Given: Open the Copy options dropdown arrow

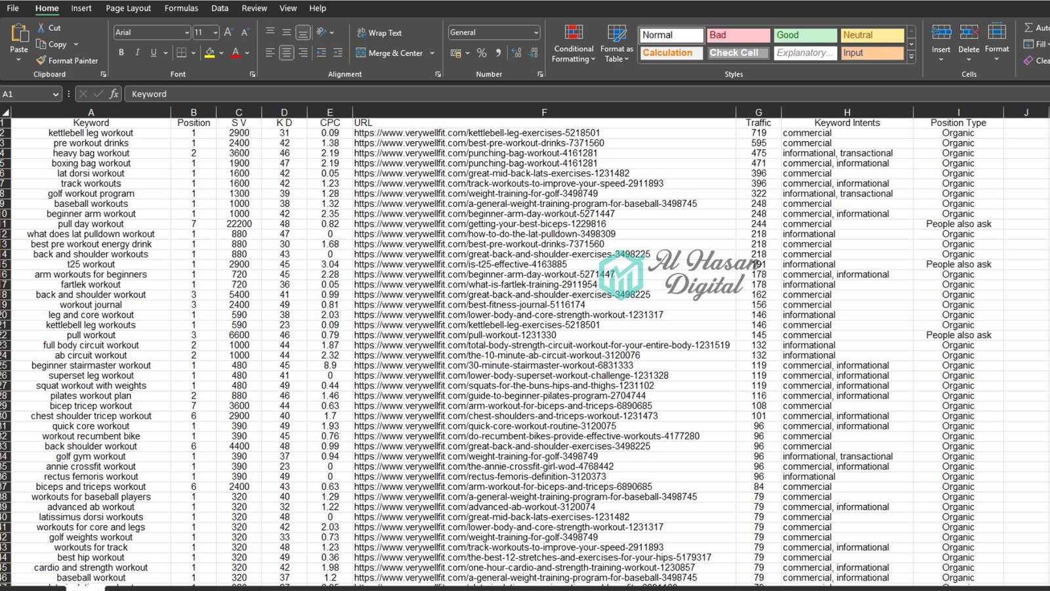Looking at the screenshot, I should 75,44.
